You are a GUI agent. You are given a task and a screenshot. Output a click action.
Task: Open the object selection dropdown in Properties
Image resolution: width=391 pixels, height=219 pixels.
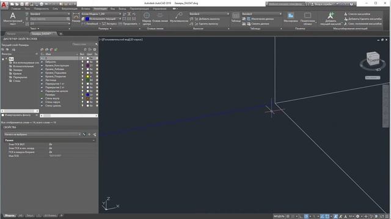(42, 134)
